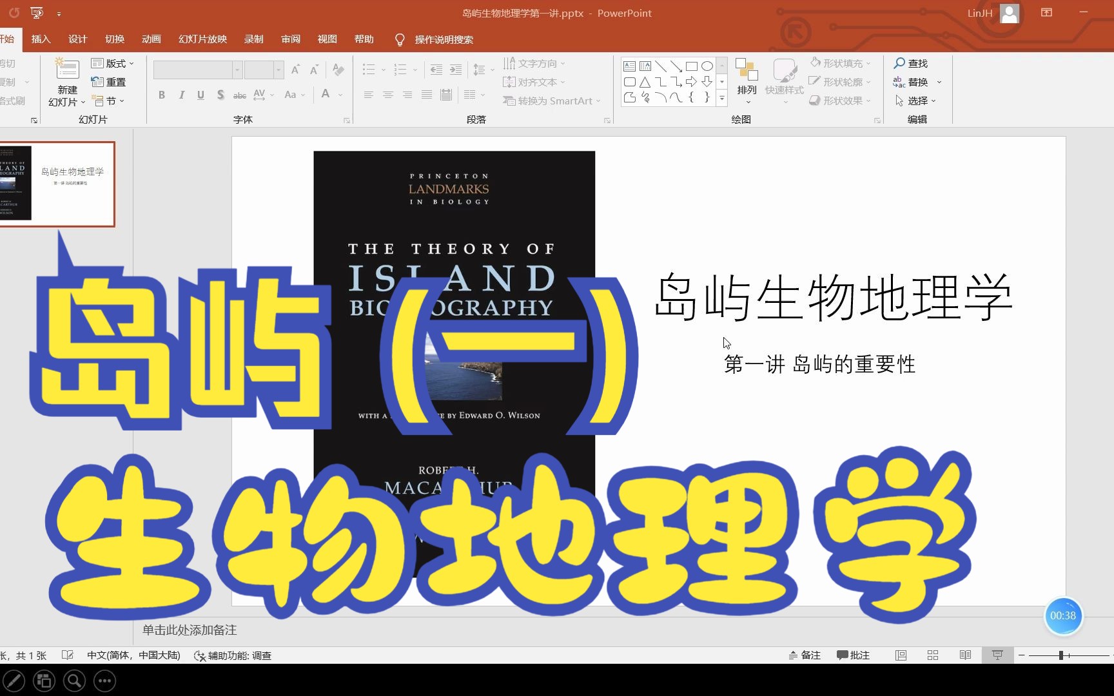Viewport: 1114px width, 696px height.
Task: Open the Transitions (切换) tab
Action: coord(115,39)
